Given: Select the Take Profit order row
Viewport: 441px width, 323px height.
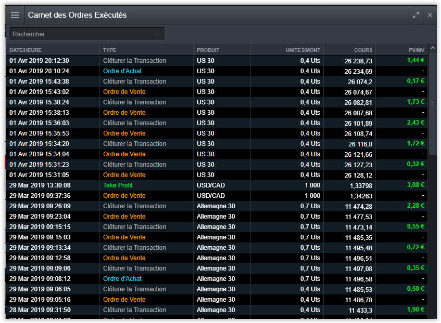Looking at the screenshot, I should [x=217, y=185].
